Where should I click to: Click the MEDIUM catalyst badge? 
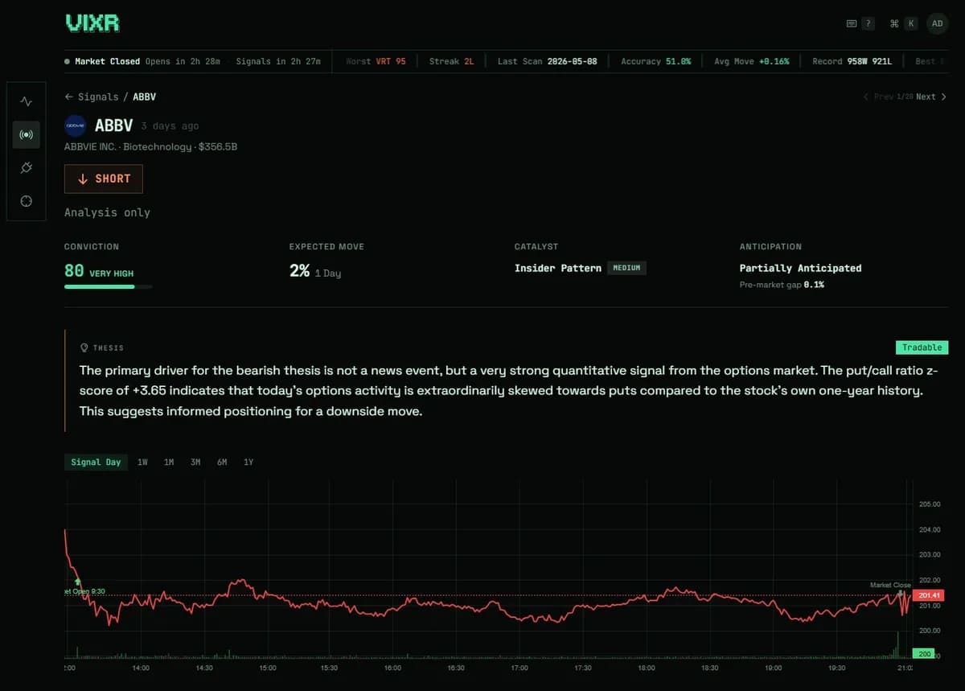[x=626, y=268]
